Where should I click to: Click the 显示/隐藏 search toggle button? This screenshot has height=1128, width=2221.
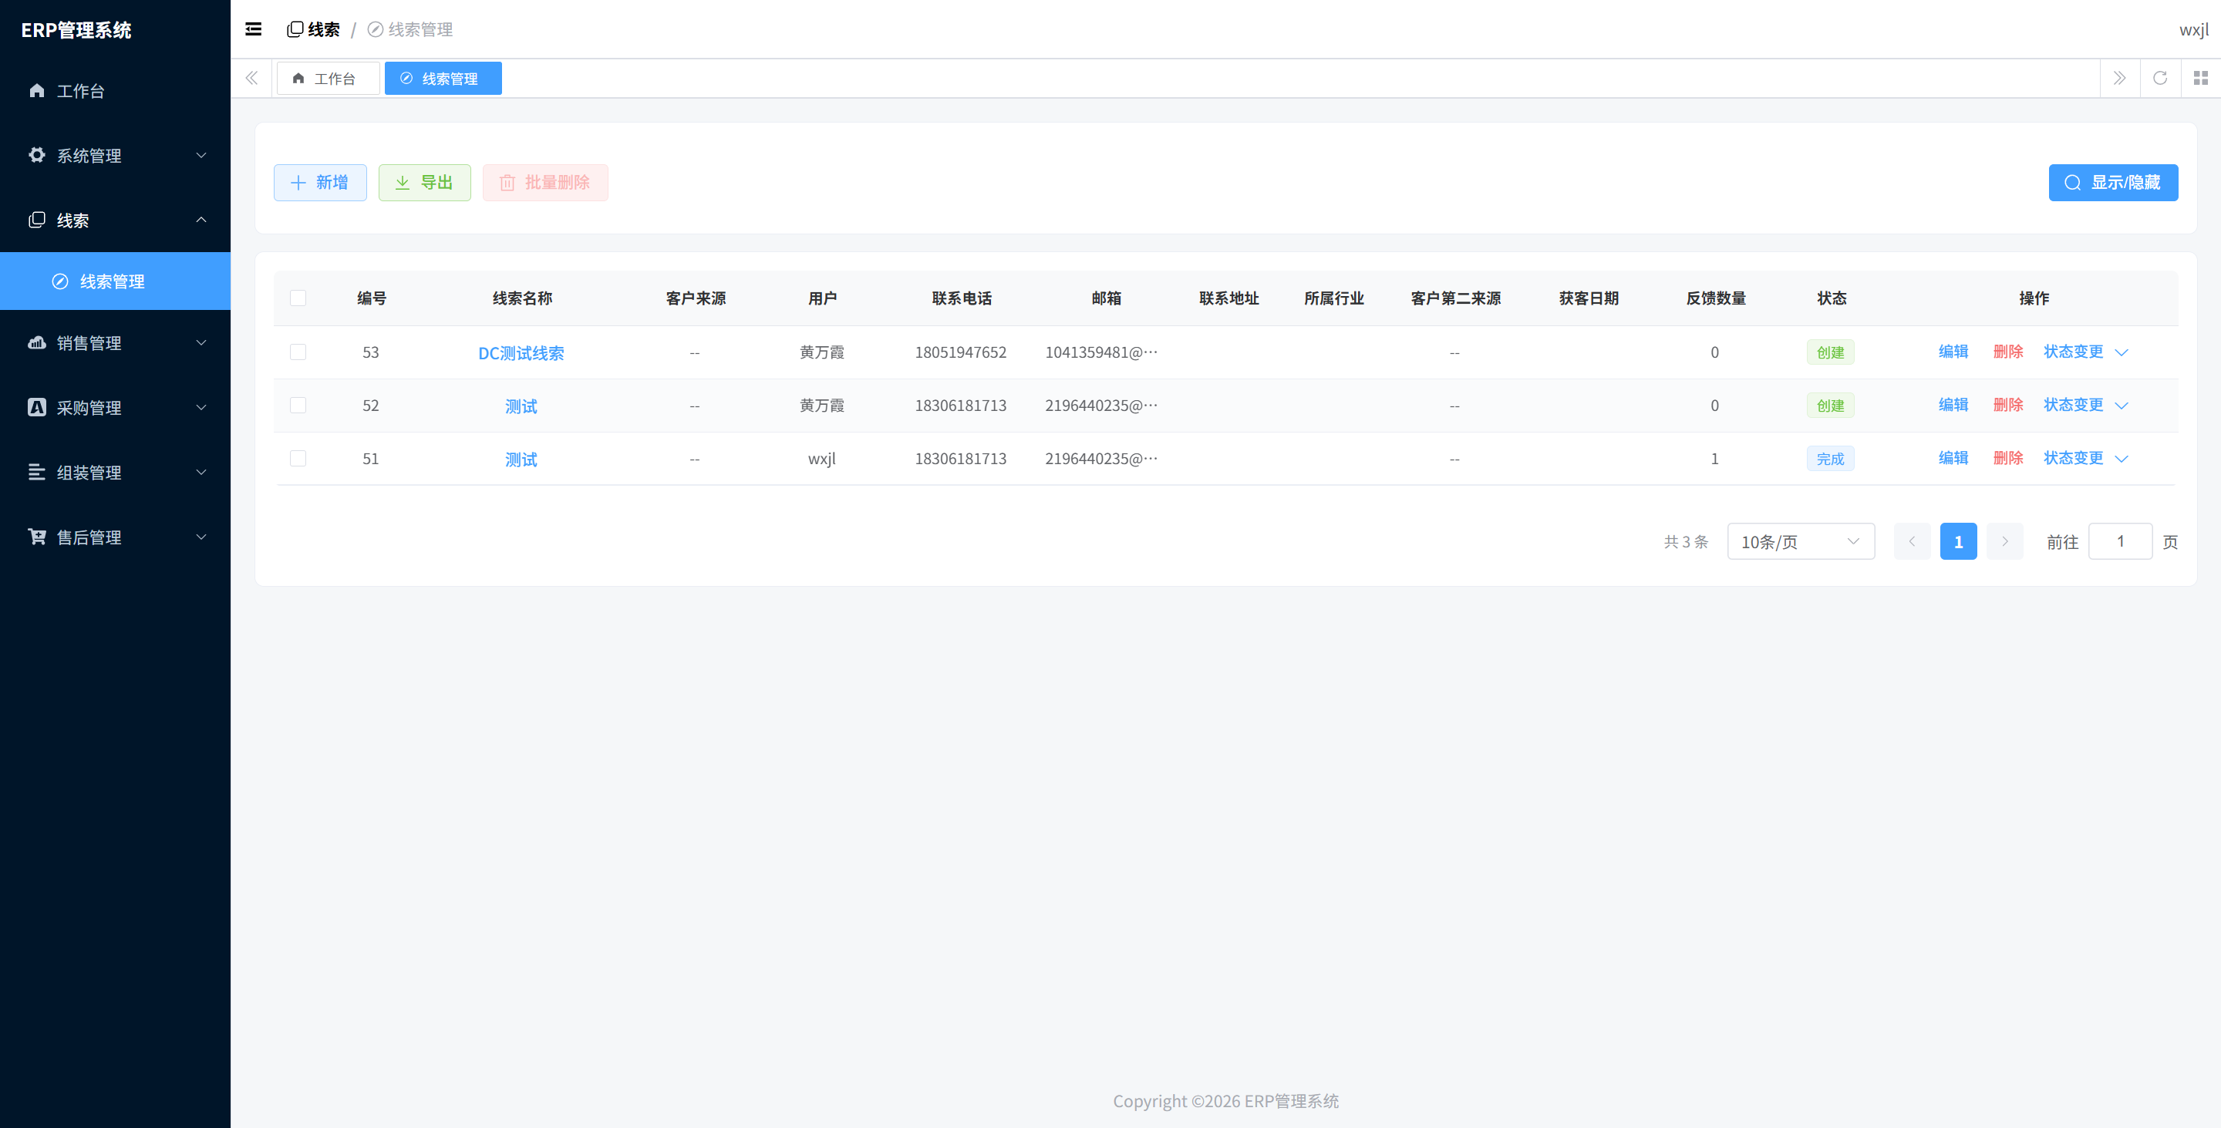(x=2113, y=183)
